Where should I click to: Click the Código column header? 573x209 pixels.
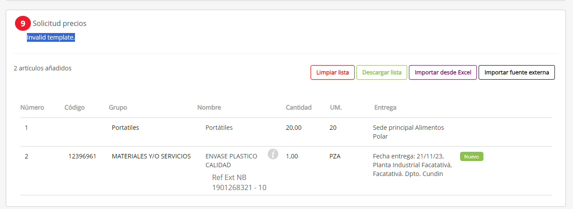point(75,107)
